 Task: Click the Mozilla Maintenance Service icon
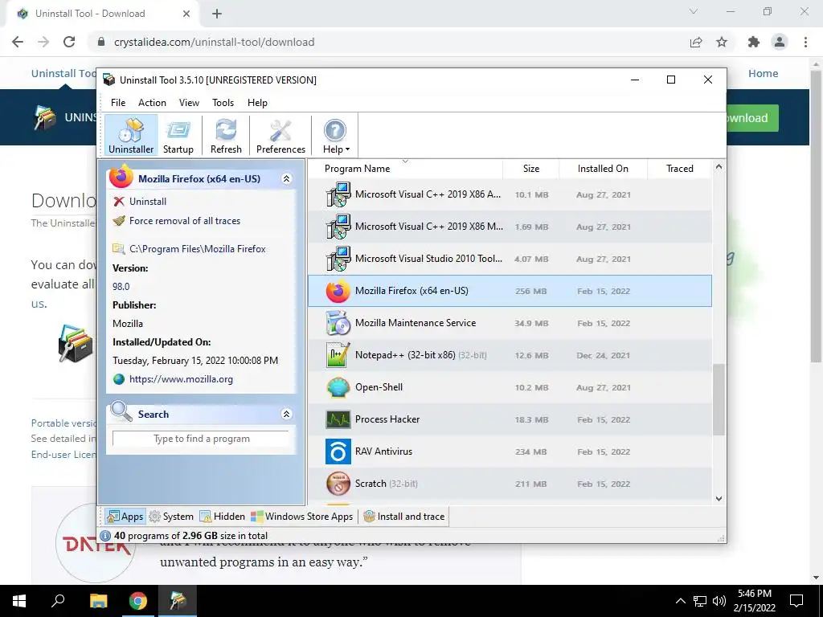338,323
